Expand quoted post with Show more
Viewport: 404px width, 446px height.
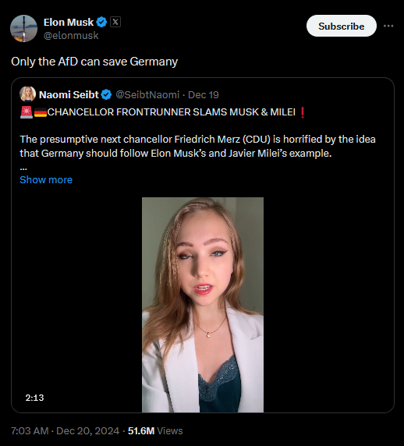pos(46,180)
